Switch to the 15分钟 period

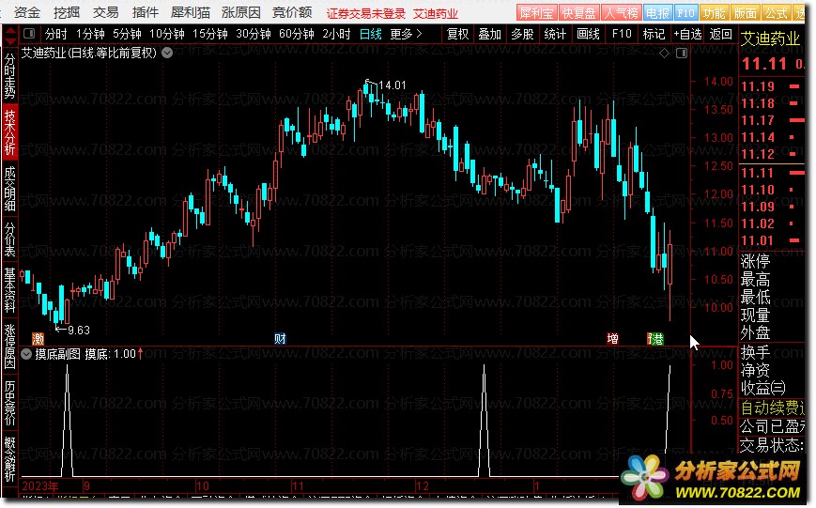coord(209,35)
